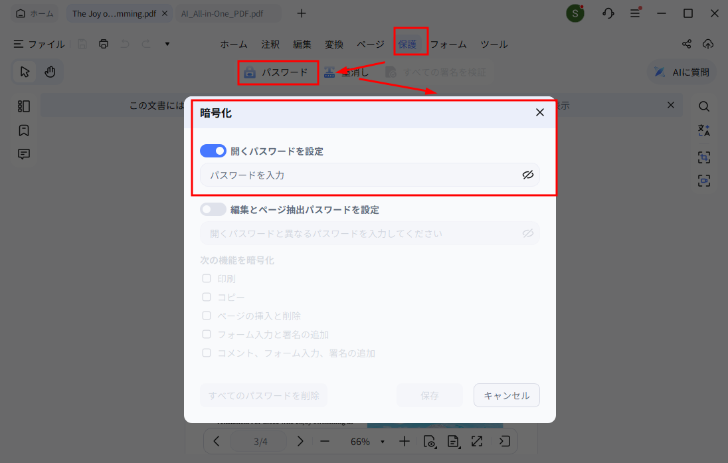Enter full screen view mode

coord(476,441)
